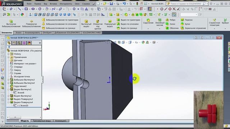
Task: Switch to the Добавления SOLIDWORKS tab
Action: (67, 33)
